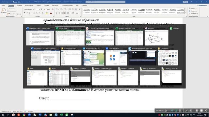Viewport: 209px width, 117px height.
Task: Apply red font color
Action: coord(51,13)
